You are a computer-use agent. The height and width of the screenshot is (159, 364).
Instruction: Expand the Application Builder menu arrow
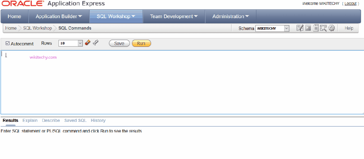point(80,16)
